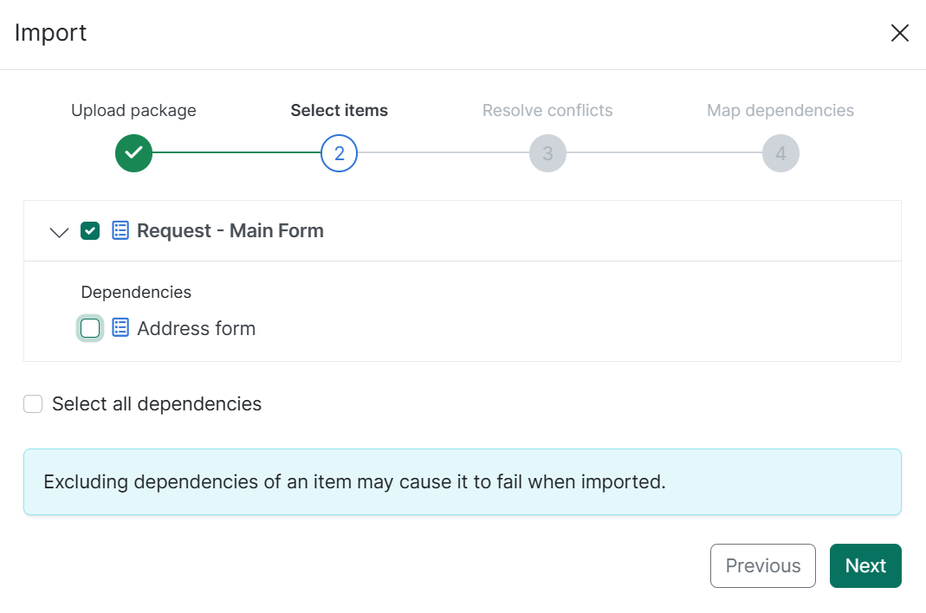Click the Request - Main Form item name
The width and height of the screenshot is (926, 613).
click(x=230, y=230)
